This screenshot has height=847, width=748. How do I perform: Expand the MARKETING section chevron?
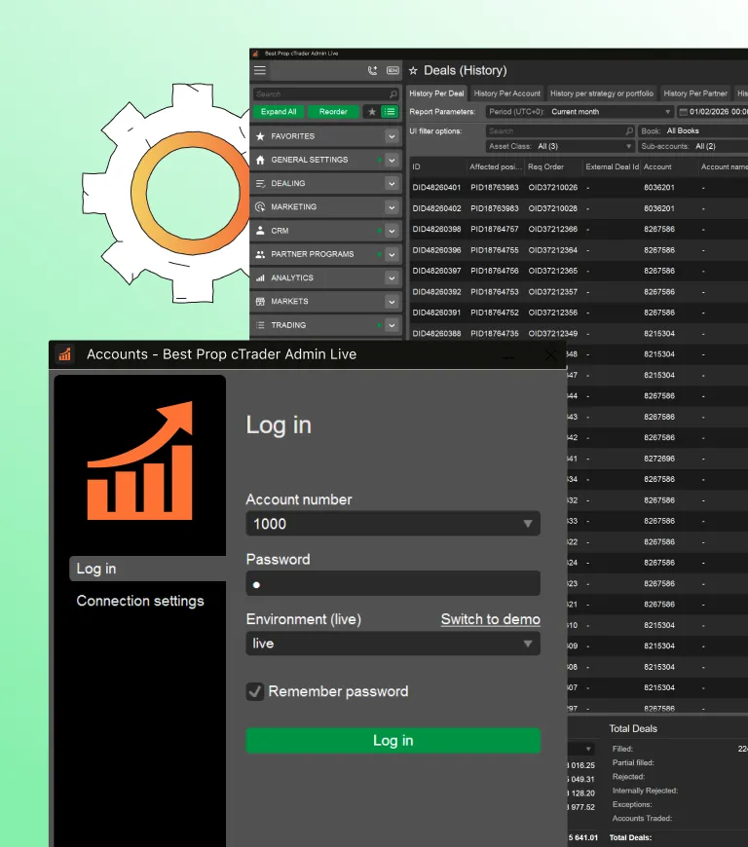tap(392, 207)
